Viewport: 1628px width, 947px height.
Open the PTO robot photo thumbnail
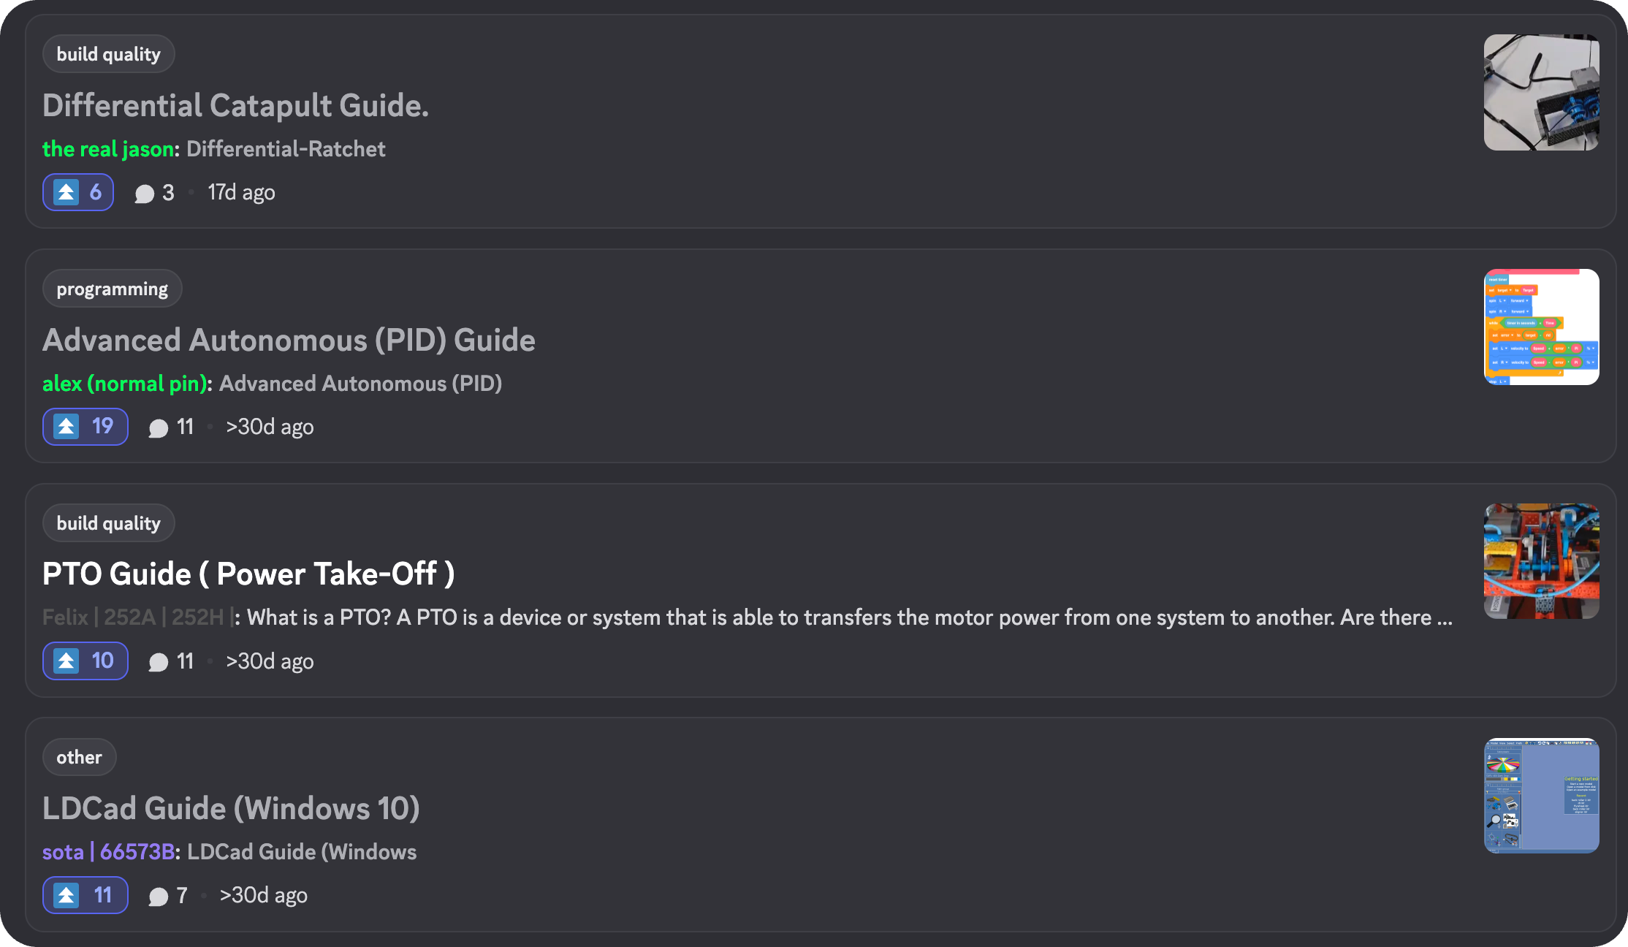point(1541,561)
